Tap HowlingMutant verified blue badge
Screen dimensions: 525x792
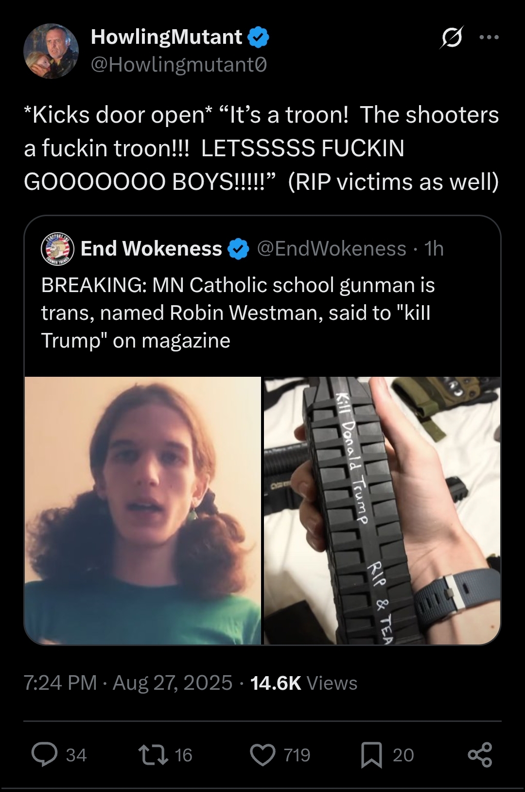pos(259,37)
